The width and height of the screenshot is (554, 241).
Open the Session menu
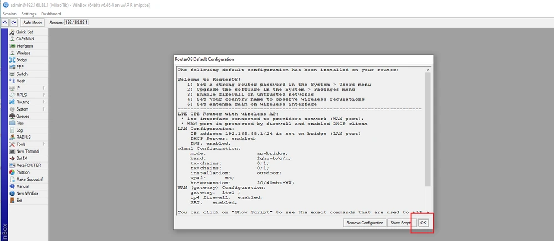coord(9,13)
